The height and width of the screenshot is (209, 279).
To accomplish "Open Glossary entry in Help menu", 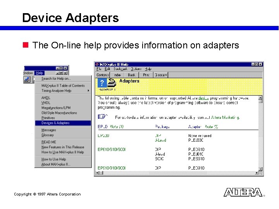I will 47,135.
